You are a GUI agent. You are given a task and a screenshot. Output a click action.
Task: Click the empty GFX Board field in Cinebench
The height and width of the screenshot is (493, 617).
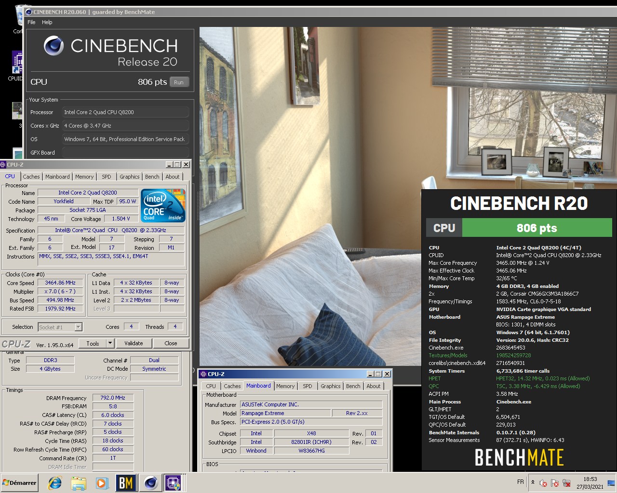[125, 153]
